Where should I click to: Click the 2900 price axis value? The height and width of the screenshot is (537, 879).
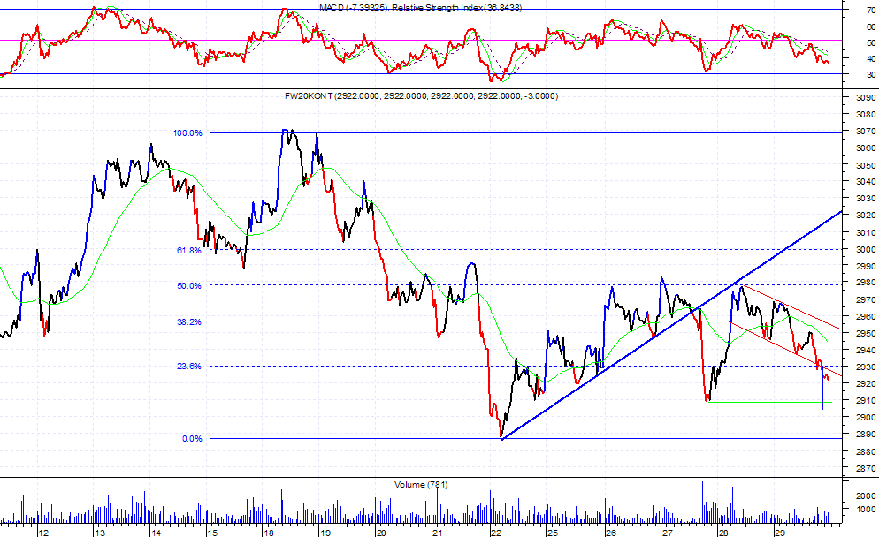866,418
